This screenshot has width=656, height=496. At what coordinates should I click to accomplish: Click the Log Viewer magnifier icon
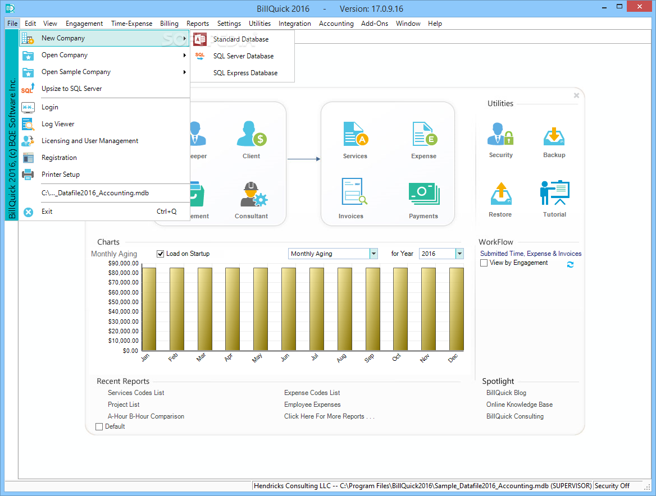[x=28, y=124]
